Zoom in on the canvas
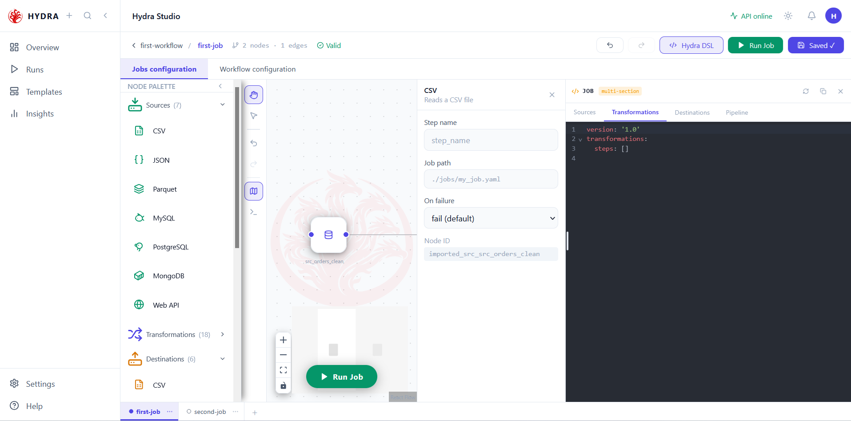Viewport: 851px width, 421px height. (x=283, y=340)
